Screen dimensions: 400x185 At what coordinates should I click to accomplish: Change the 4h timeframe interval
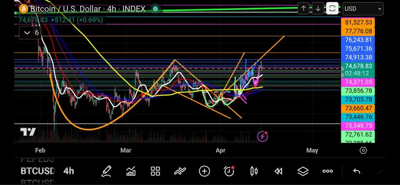69,171
